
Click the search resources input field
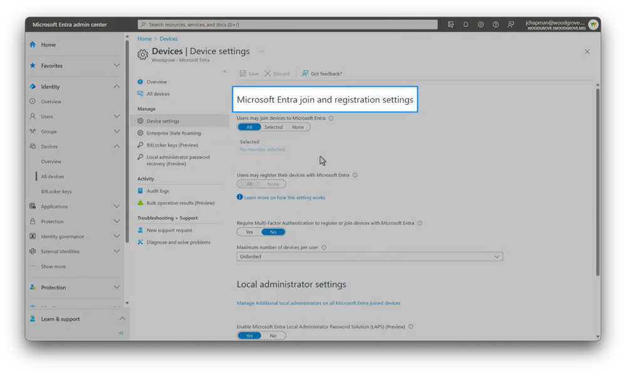tap(288, 24)
